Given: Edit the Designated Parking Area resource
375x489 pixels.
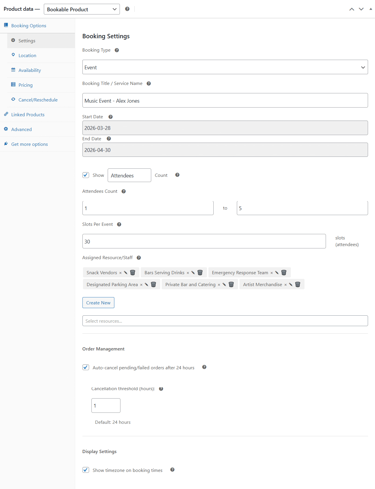Looking at the screenshot, I should point(147,284).
